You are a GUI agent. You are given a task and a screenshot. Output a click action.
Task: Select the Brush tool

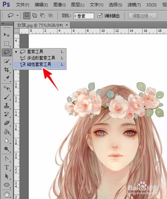coord(7,97)
